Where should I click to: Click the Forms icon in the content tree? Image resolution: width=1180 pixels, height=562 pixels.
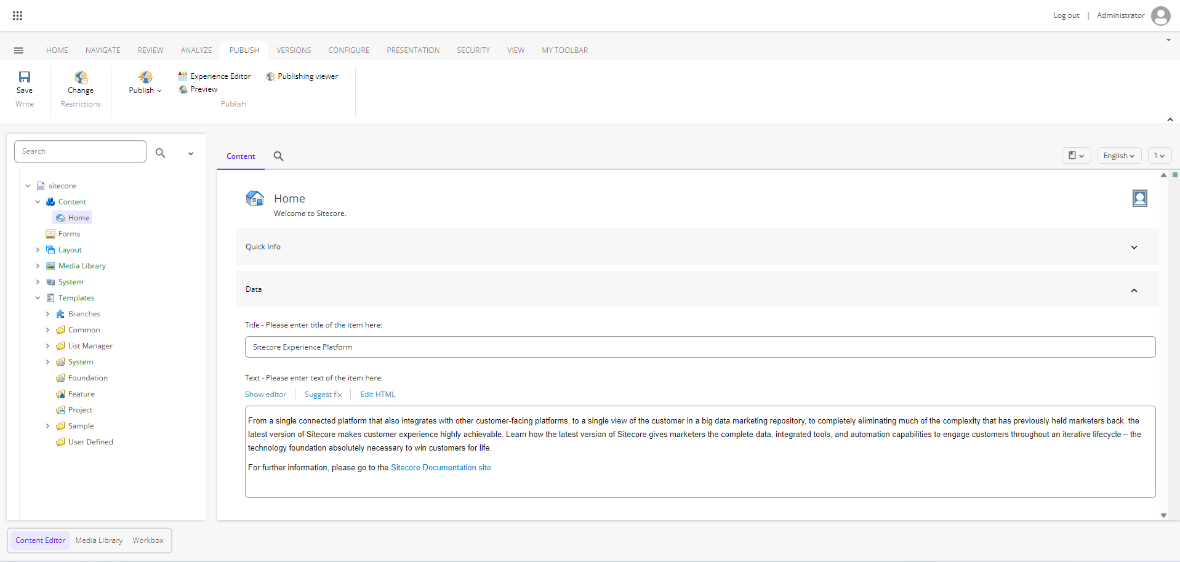coord(50,234)
